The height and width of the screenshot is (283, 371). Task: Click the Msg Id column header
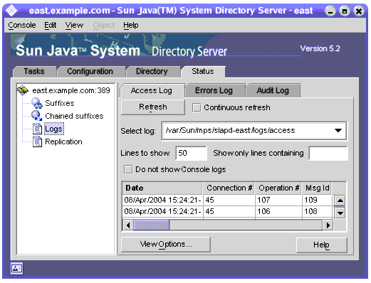pos(317,188)
